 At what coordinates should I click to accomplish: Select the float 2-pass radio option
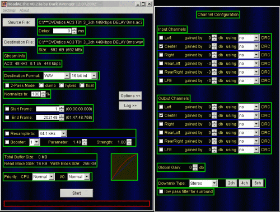82,85
